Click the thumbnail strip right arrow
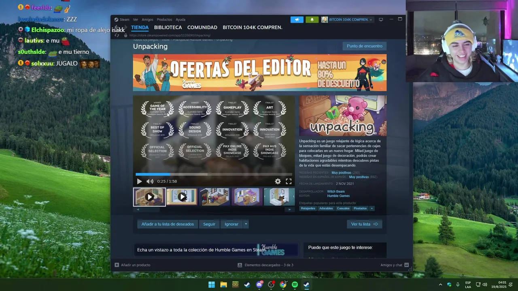 pos(289,209)
